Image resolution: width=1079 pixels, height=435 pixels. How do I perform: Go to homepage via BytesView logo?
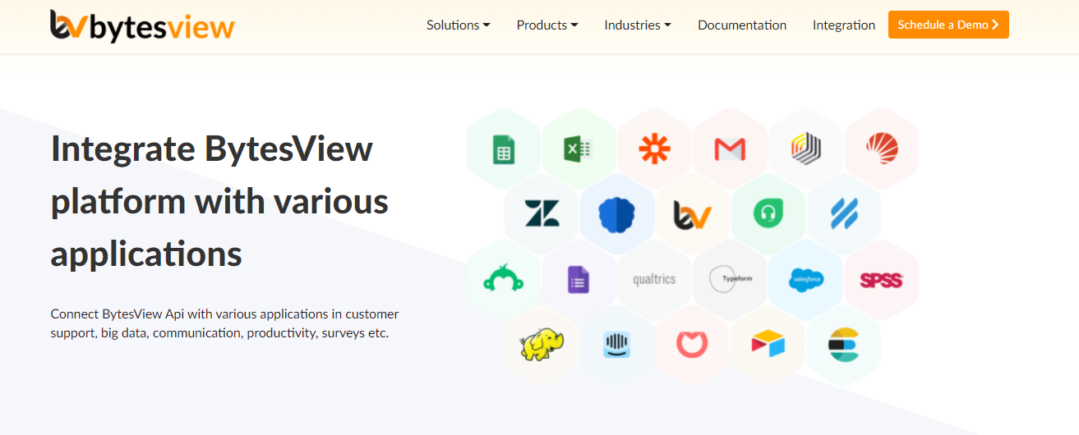(142, 25)
